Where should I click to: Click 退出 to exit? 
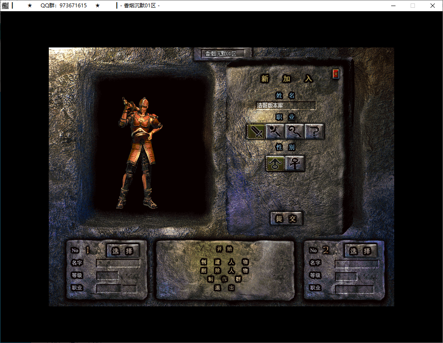click(x=225, y=288)
